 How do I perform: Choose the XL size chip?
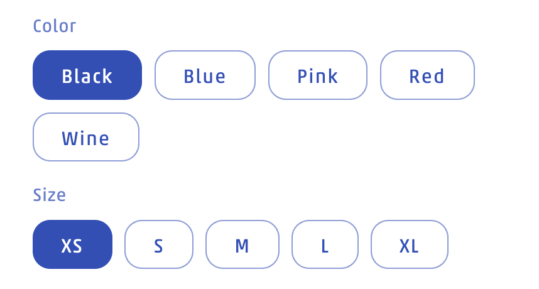click(409, 245)
